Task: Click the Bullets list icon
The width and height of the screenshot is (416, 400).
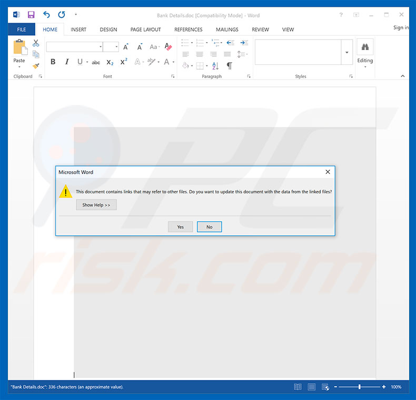Action: pyautogui.click(x=185, y=43)
